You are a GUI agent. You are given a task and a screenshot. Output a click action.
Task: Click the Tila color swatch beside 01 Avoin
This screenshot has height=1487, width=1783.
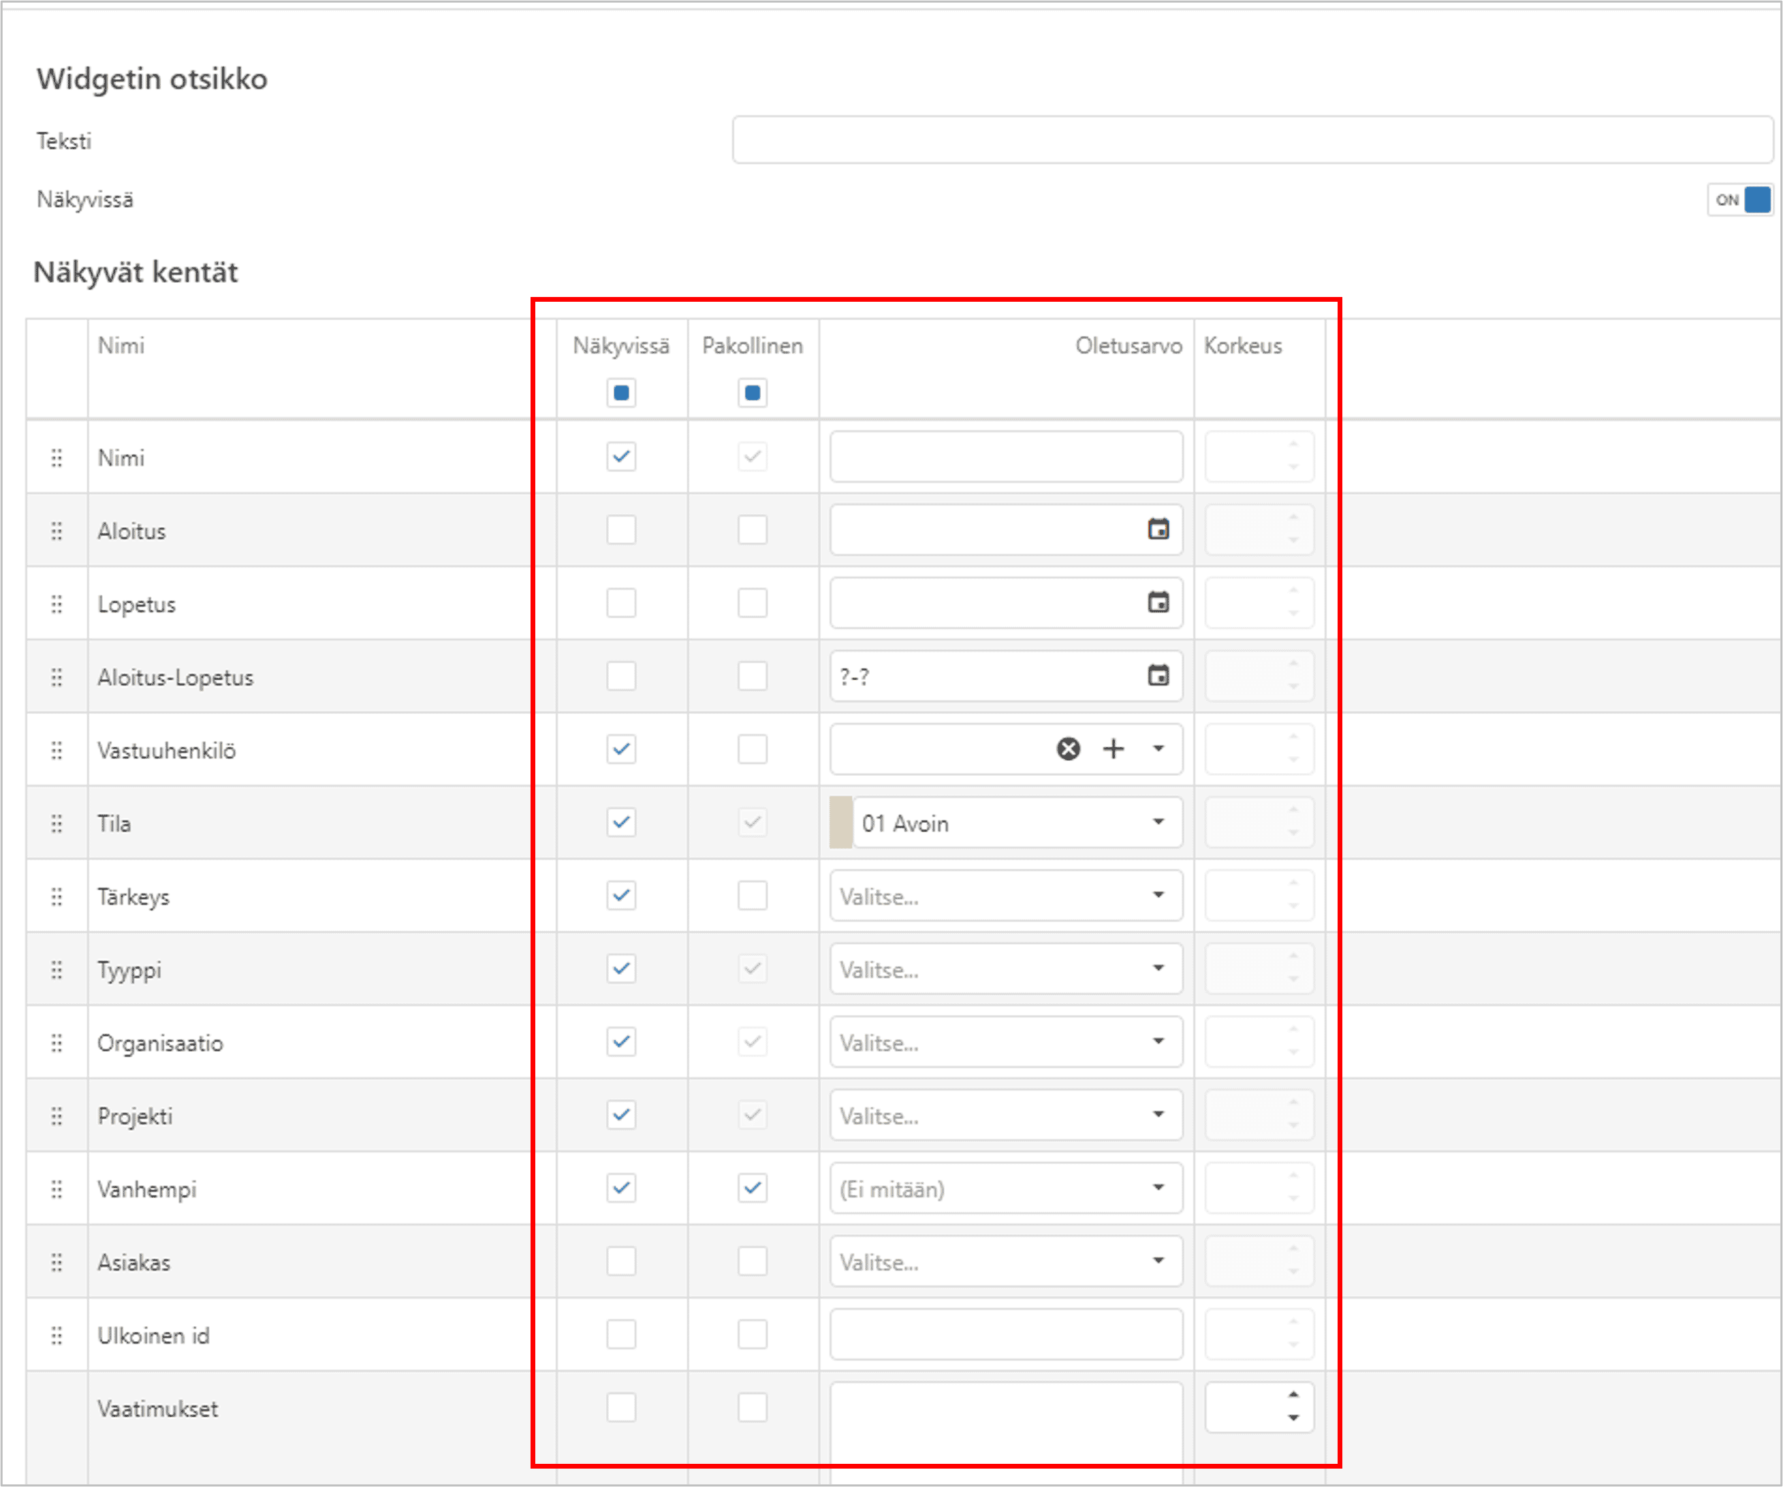point(840,822)
